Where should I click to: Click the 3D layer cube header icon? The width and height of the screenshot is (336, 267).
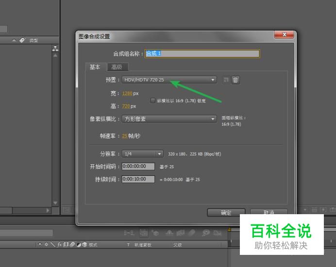tap(84, 244)
